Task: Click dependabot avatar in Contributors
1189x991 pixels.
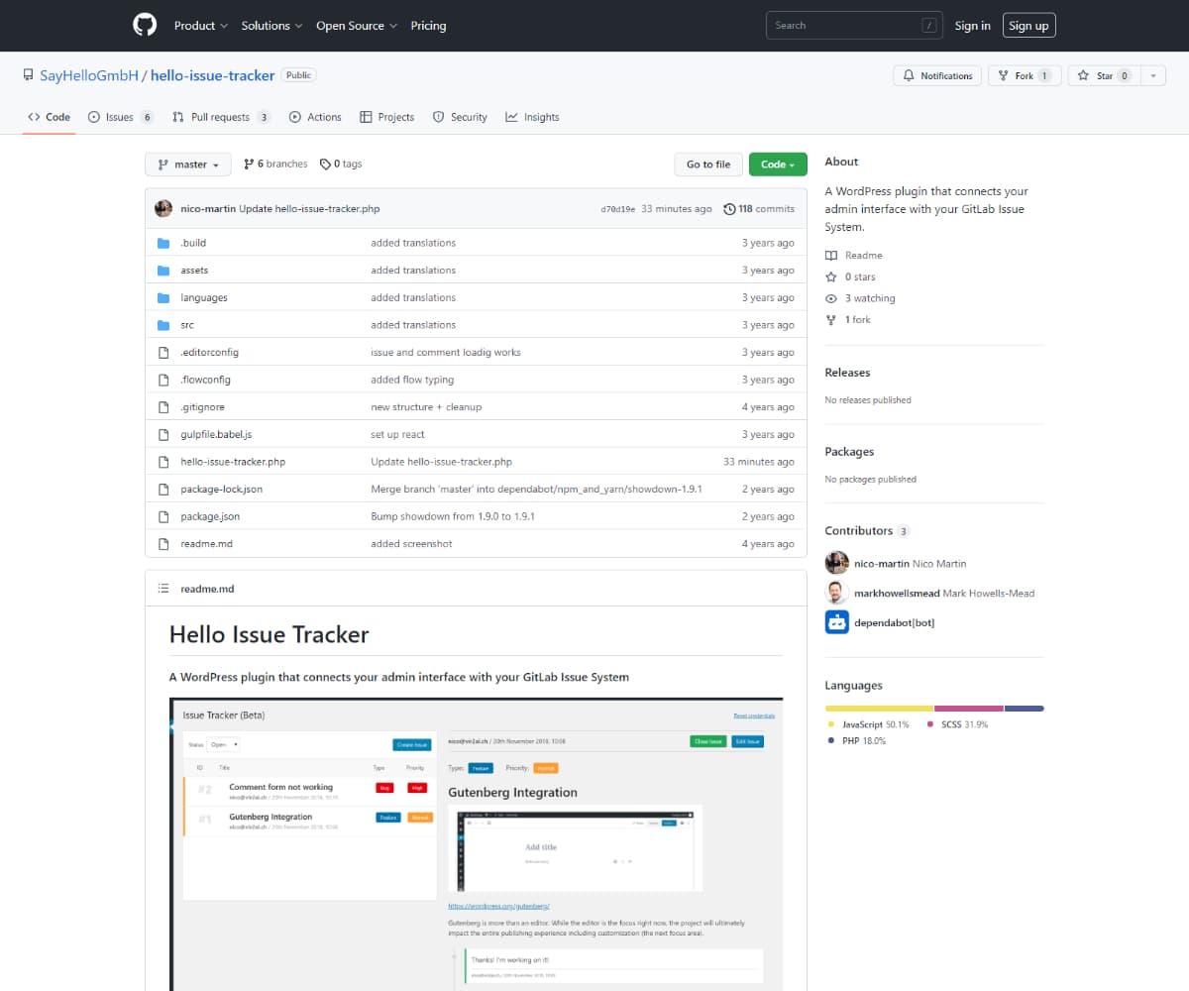Action: [837, 622]
